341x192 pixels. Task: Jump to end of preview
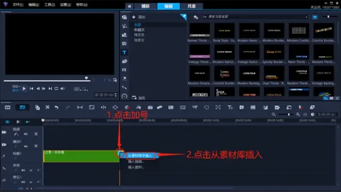pos(50,89)
